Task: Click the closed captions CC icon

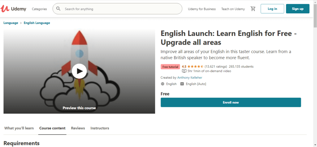Action: tap(182, 84)
